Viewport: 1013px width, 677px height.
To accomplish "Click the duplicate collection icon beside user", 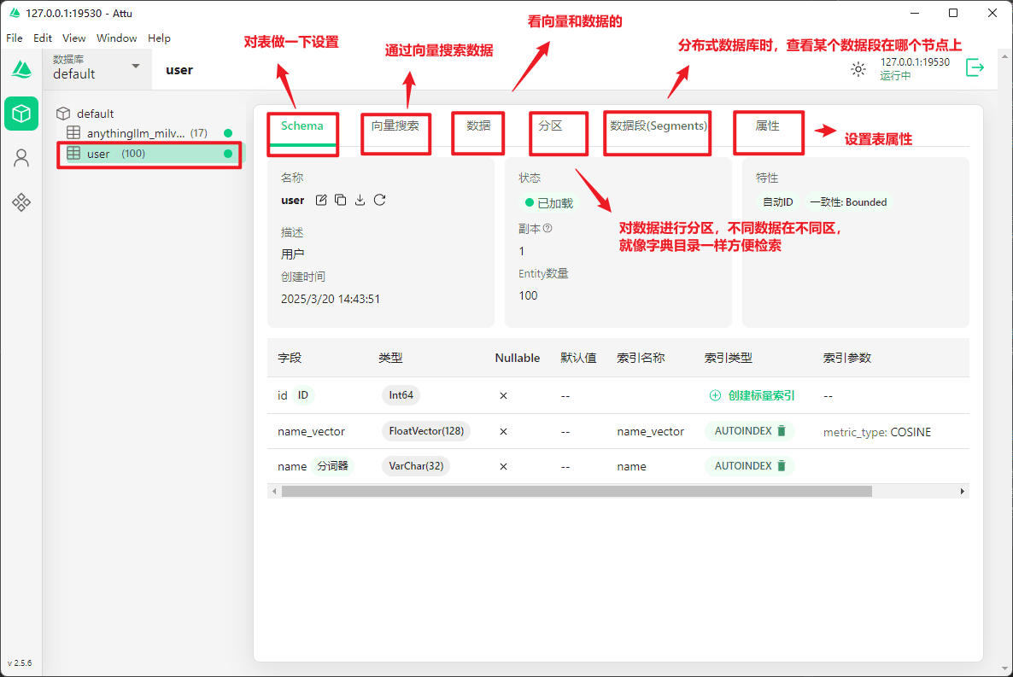I will pos(341,200).
